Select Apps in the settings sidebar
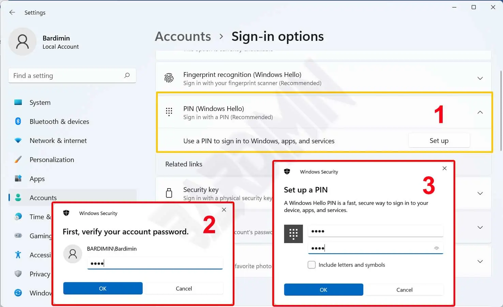503x307 pixels. click(x=37, y=179)
